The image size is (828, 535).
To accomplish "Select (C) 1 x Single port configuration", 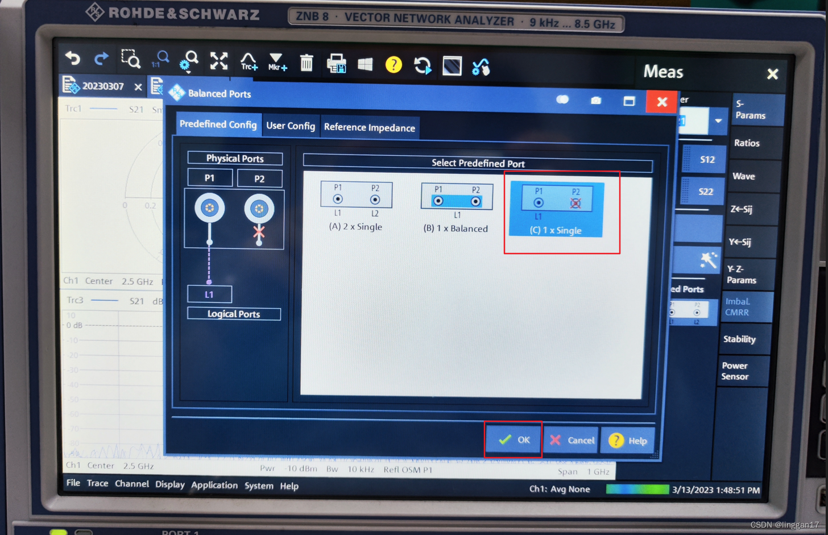I will pos(556,209).
